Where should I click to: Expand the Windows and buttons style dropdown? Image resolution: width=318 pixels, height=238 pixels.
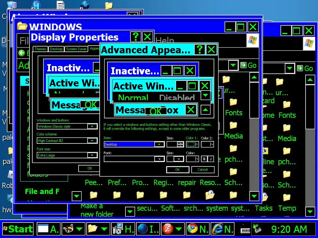[x=92, y=126]
